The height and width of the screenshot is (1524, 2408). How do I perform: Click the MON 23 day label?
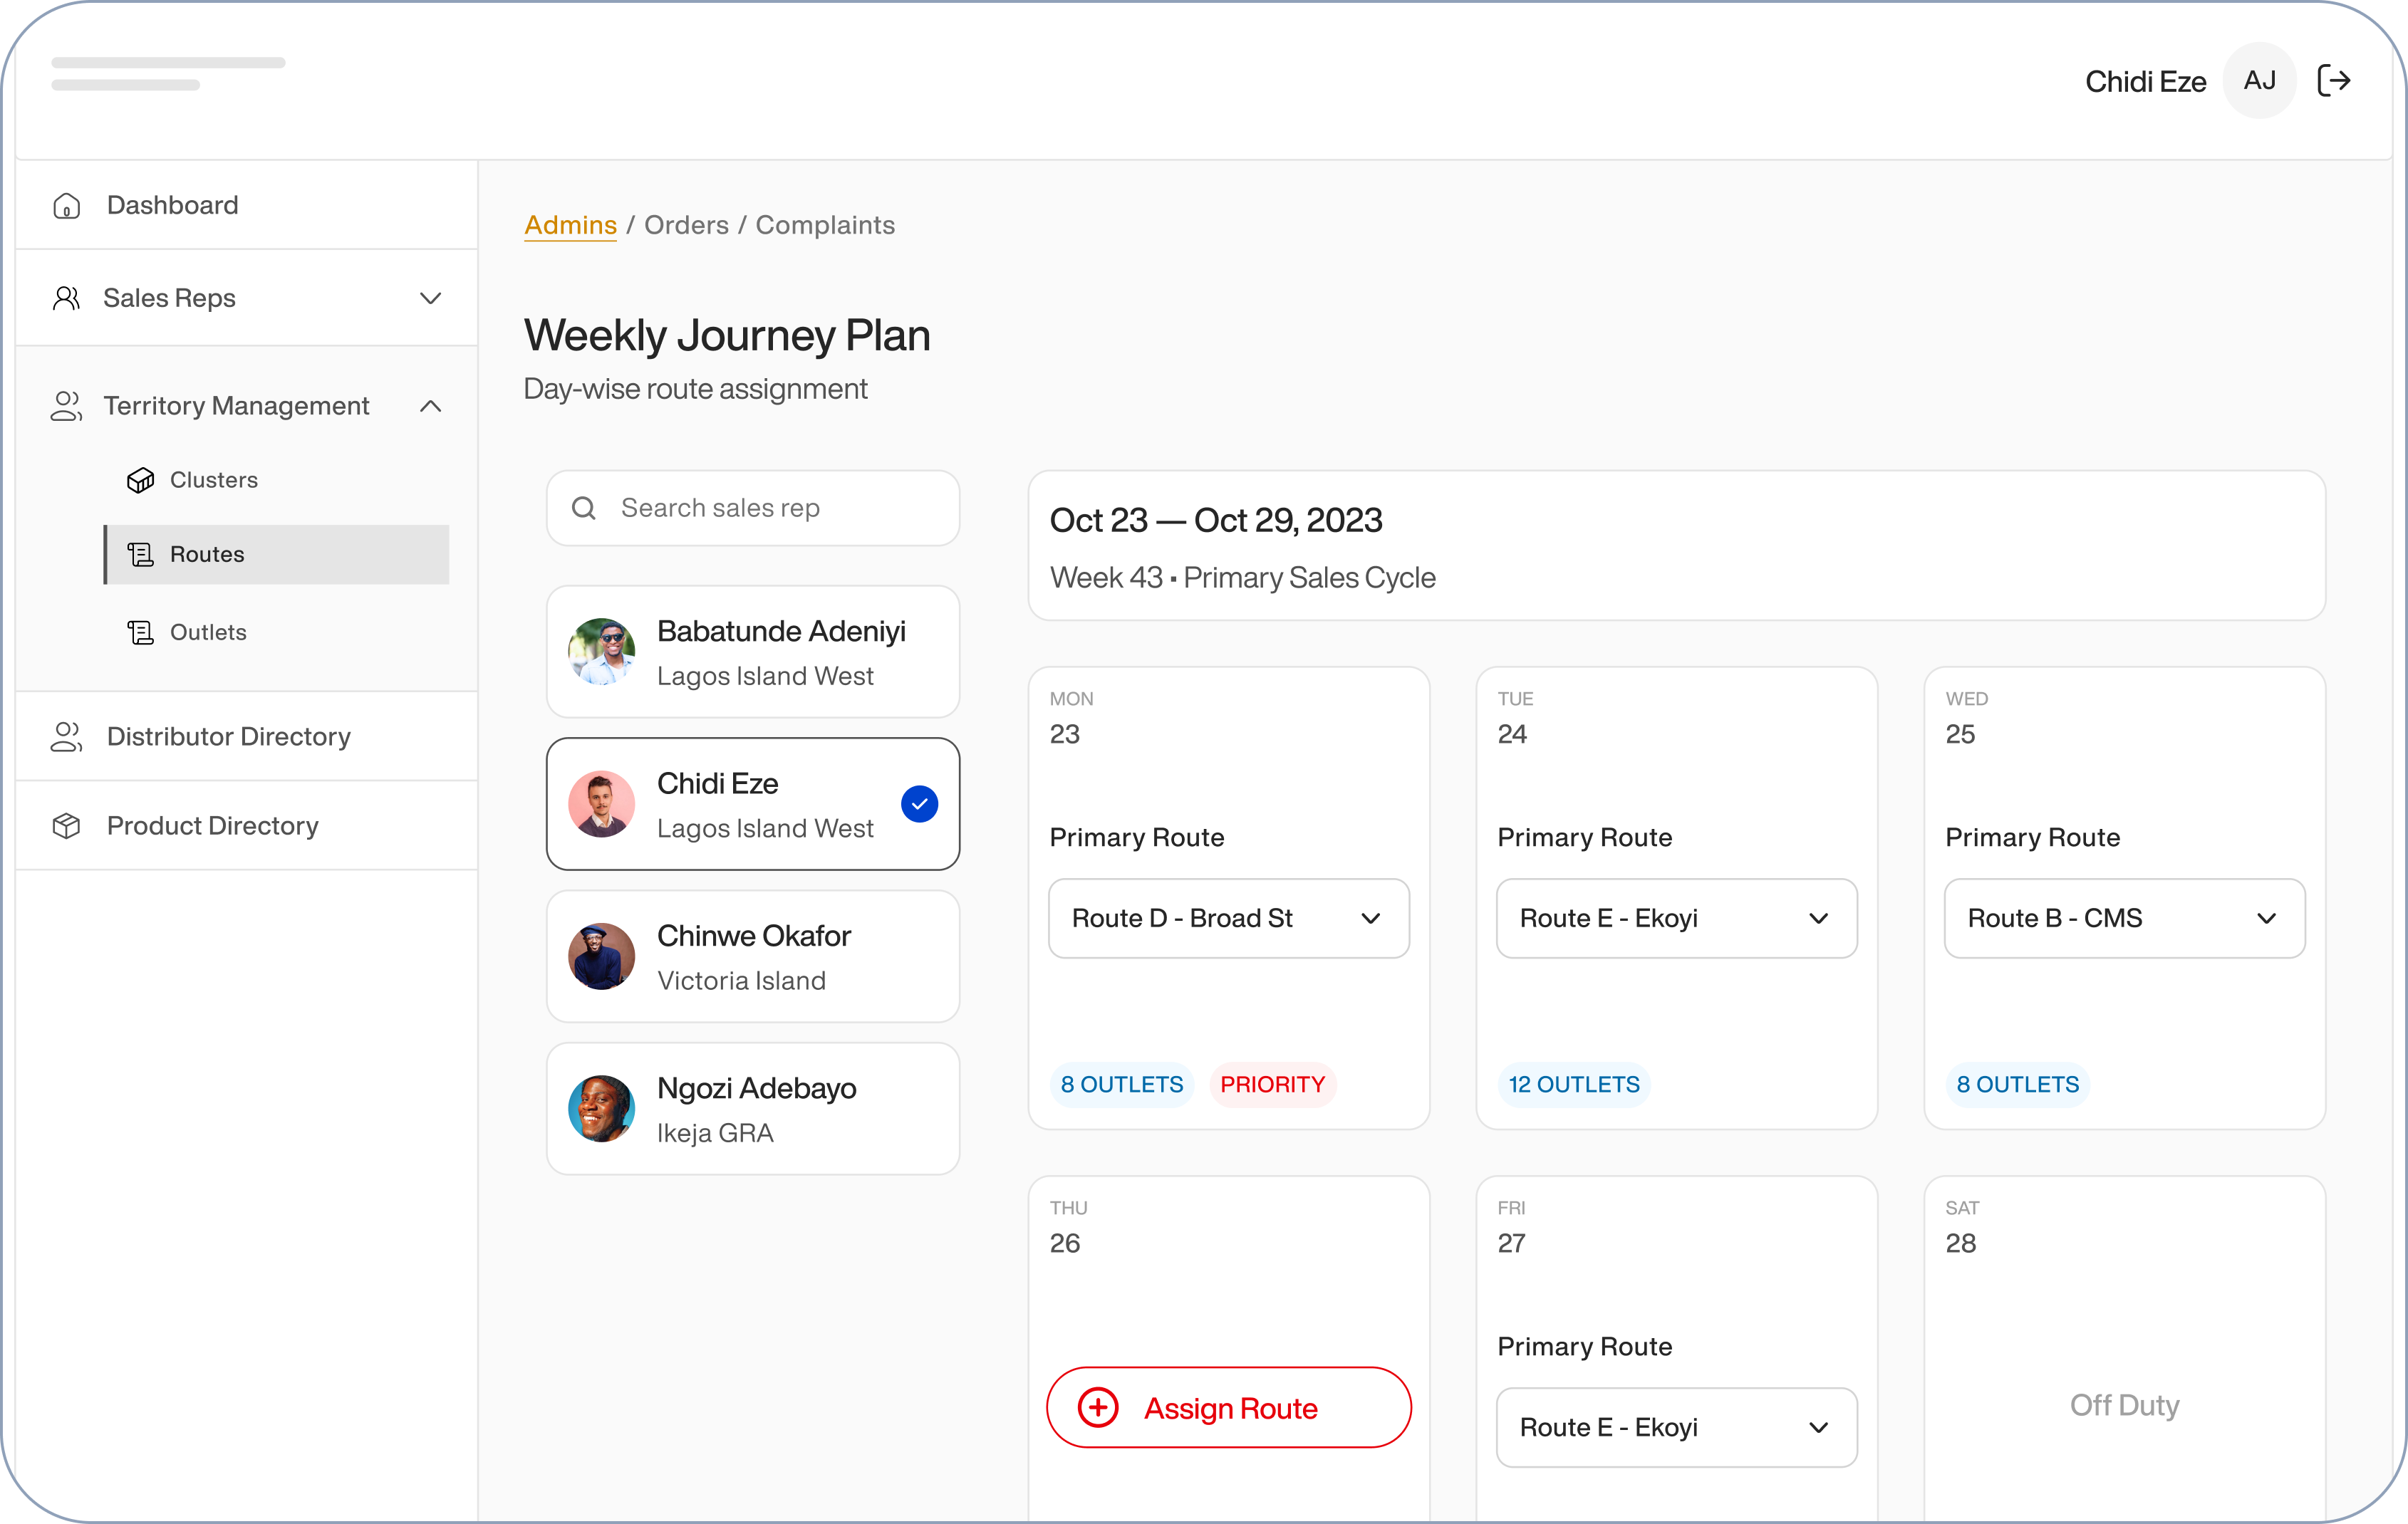1071,719
